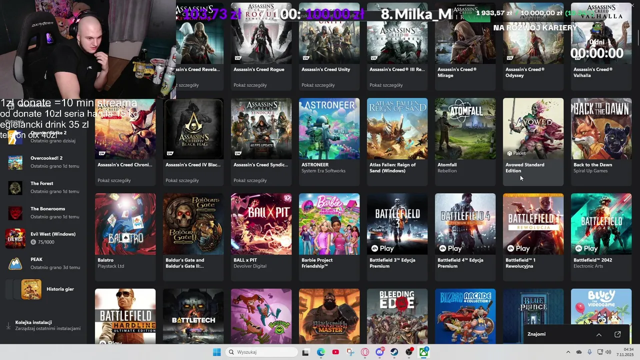Open Steam from the taskbar

[x=394, y=352]
